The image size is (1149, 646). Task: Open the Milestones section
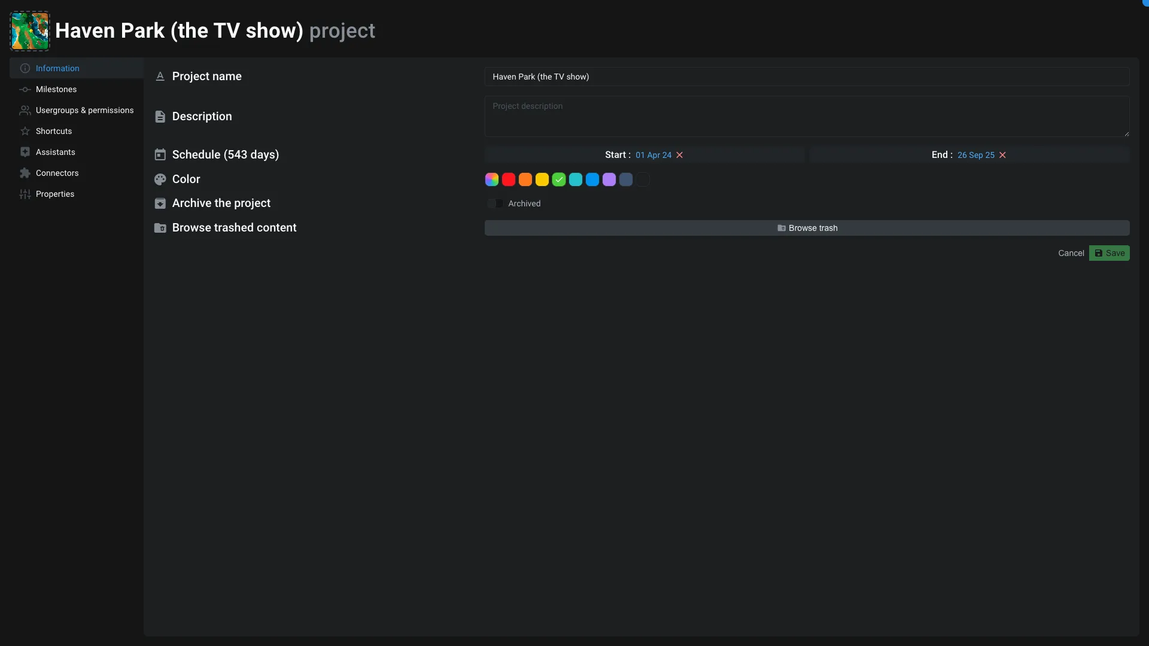tap(56, 89)
